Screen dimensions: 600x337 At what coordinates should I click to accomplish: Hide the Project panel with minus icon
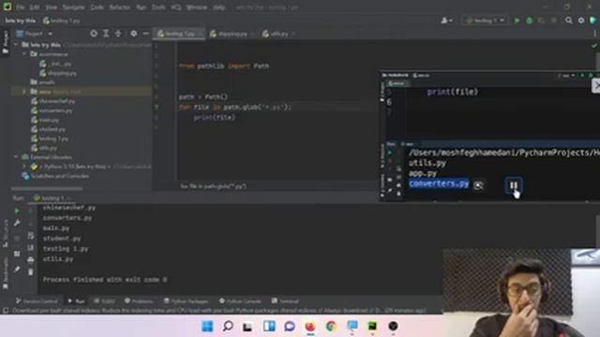pyautogui.click(x=146, y=34)
